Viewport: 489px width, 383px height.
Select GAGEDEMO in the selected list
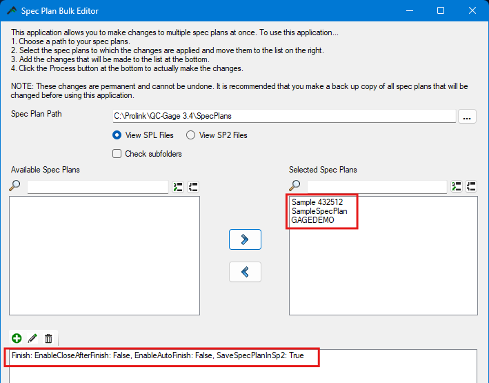(312, 220)
